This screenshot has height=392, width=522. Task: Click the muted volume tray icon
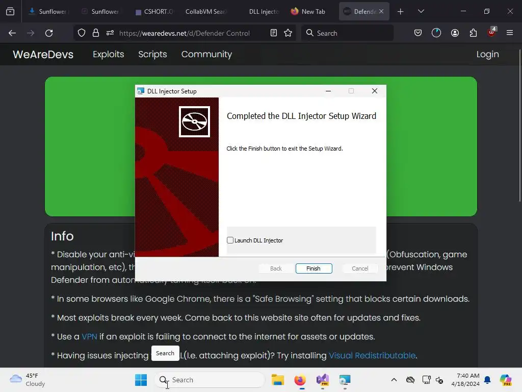(x=439, y=380)
